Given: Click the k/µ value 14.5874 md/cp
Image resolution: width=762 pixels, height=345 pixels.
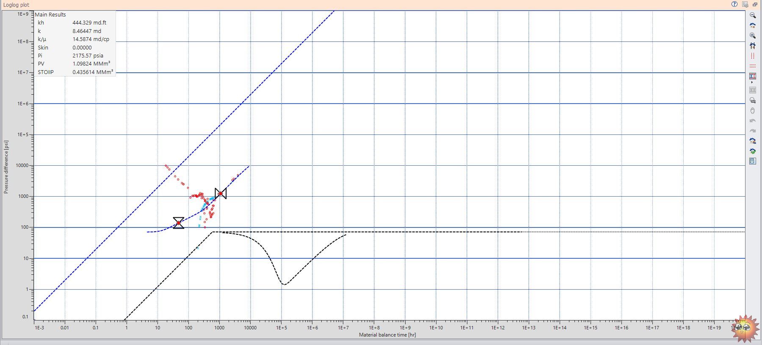Looking at the screenshot, I should click(x=91, y=39).
